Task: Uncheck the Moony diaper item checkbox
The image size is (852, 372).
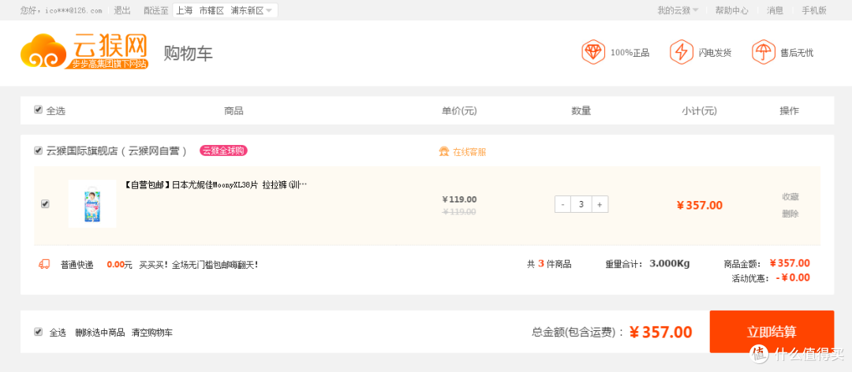Action: 45,204
